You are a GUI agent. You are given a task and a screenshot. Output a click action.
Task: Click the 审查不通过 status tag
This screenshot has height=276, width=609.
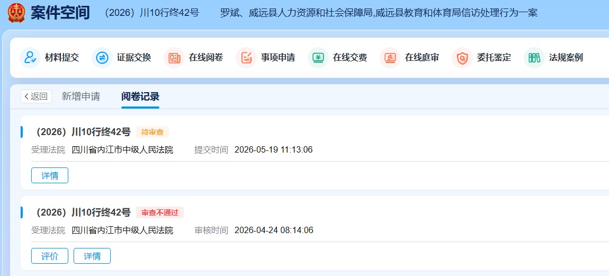159,212
